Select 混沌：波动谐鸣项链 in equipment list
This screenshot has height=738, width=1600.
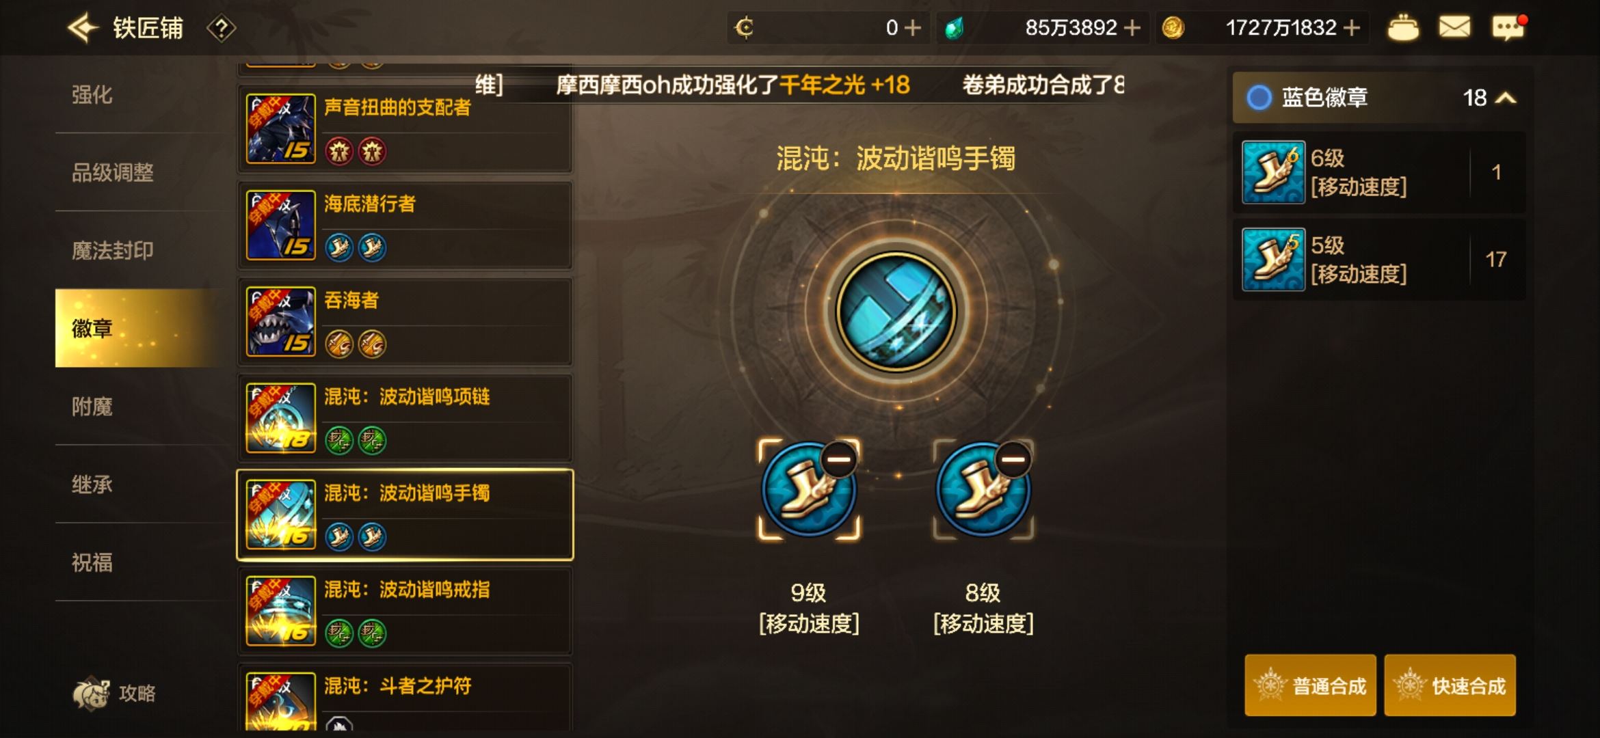point(405,418)
